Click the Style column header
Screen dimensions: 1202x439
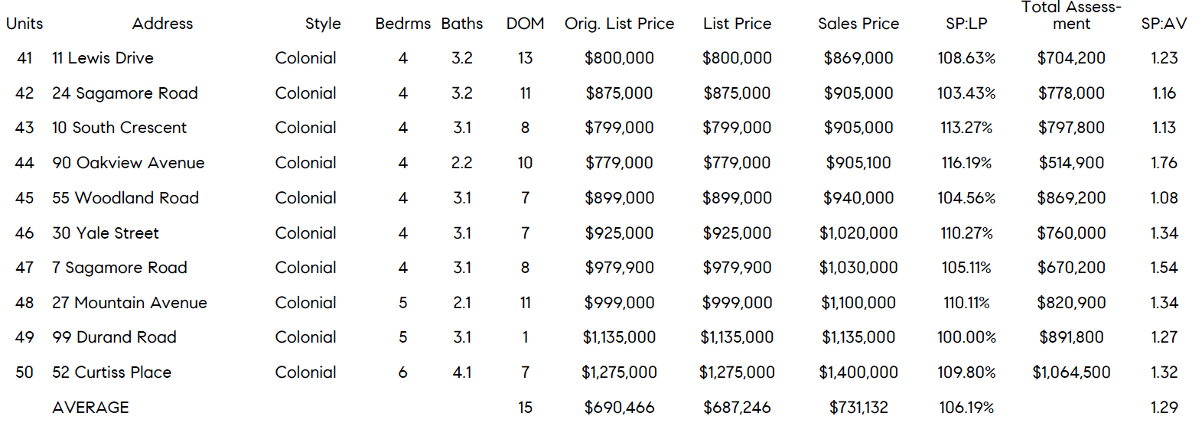(x=323, y=24)
